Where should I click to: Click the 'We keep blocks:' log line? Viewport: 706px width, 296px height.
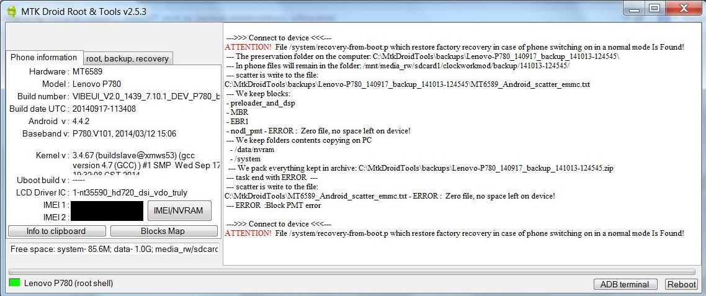tap(258, 93)
